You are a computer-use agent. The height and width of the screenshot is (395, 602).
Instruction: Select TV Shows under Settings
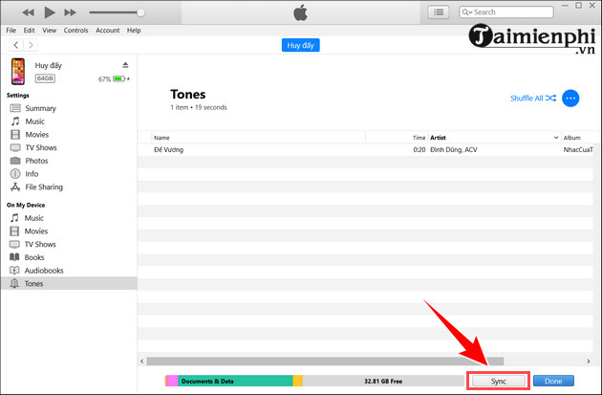coord(41,147)
